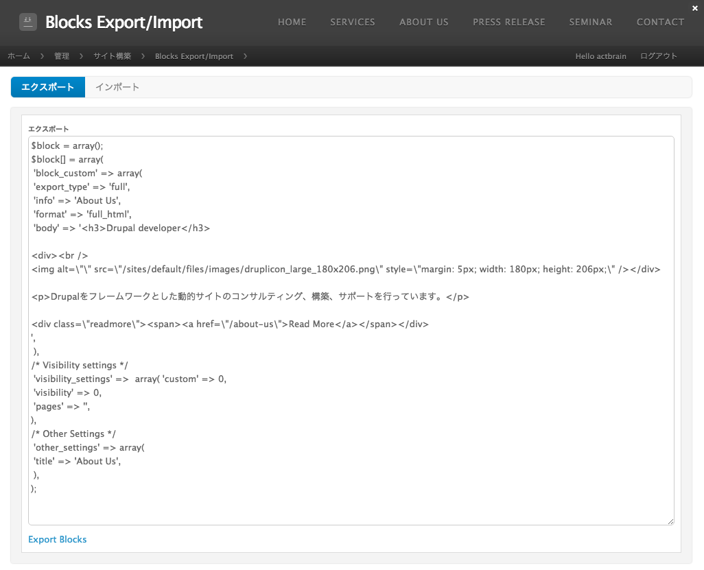This screenshot has height=570, width=704.
Task: Click the textarea resize grip handle
Action: (670, 521)
